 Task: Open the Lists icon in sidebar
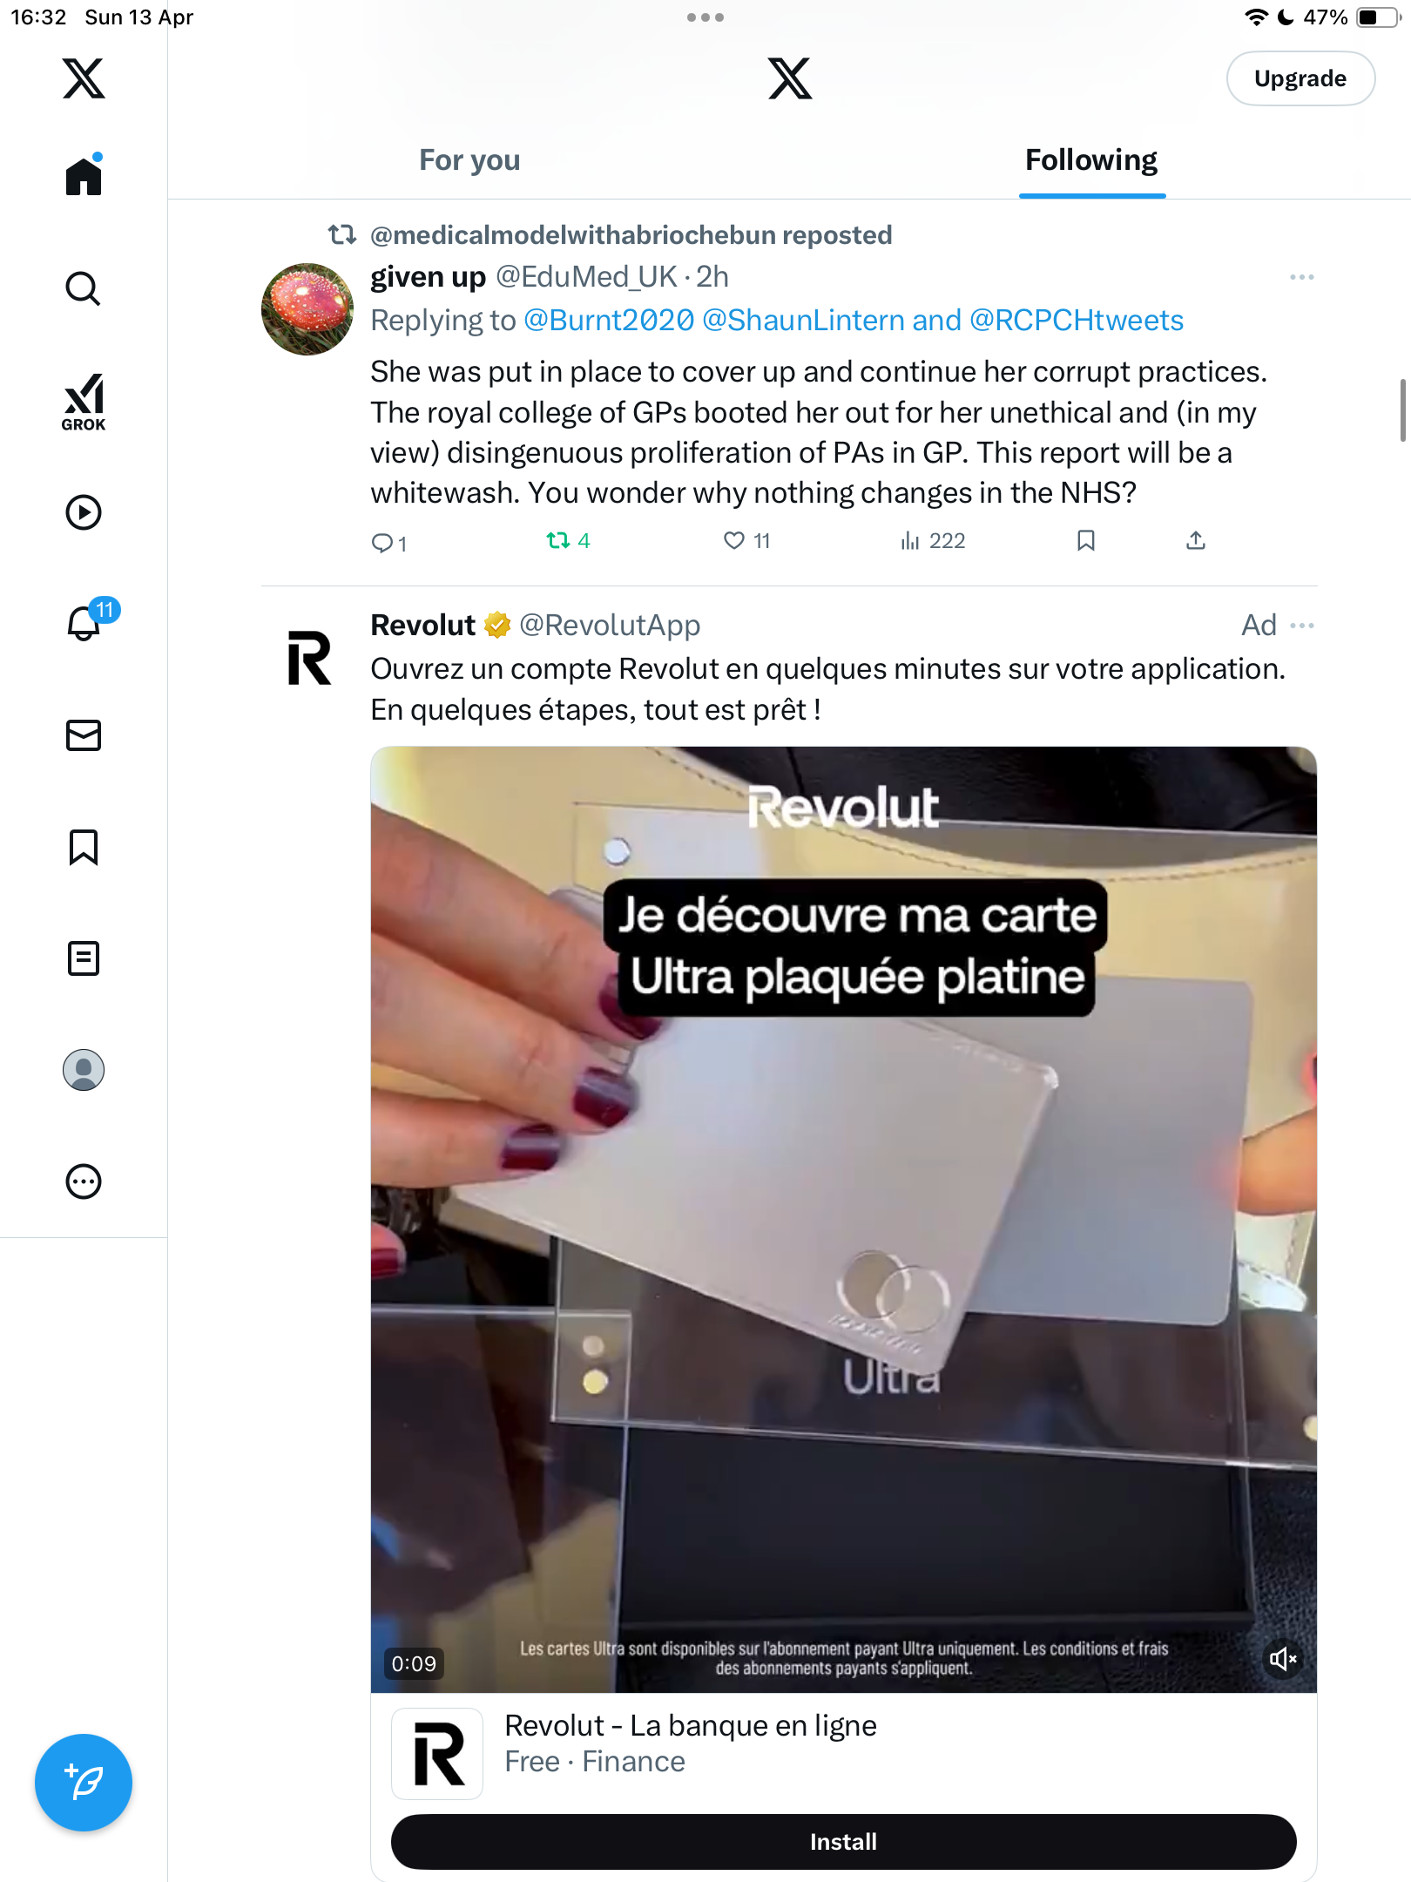click(x=84, y=958)
